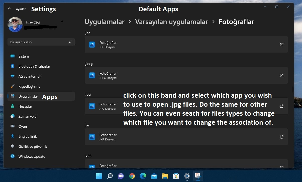This screenshot has height=182, width=302.
Task: Go to Gizlilik ve güvenlik
Action: pyautogui.click(x=41, y=146)
